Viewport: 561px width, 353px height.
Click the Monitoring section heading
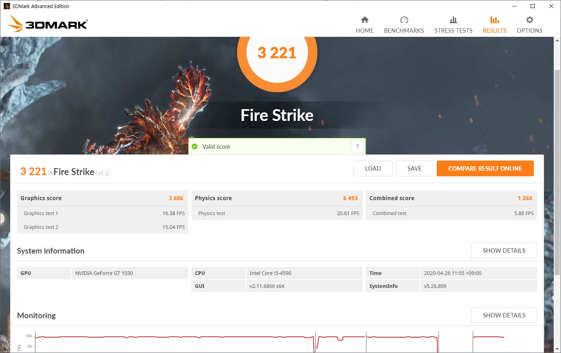(x=36, y=316)
